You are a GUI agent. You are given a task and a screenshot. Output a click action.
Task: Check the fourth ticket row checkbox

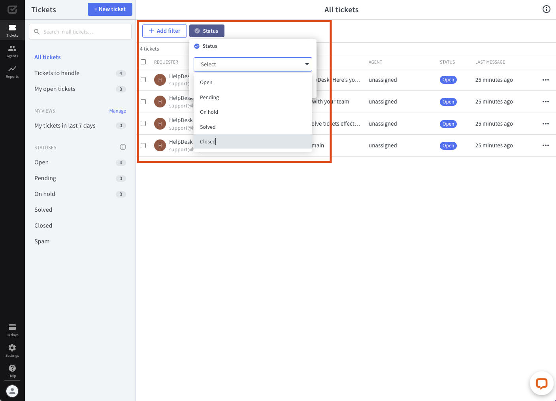(143, 145)
